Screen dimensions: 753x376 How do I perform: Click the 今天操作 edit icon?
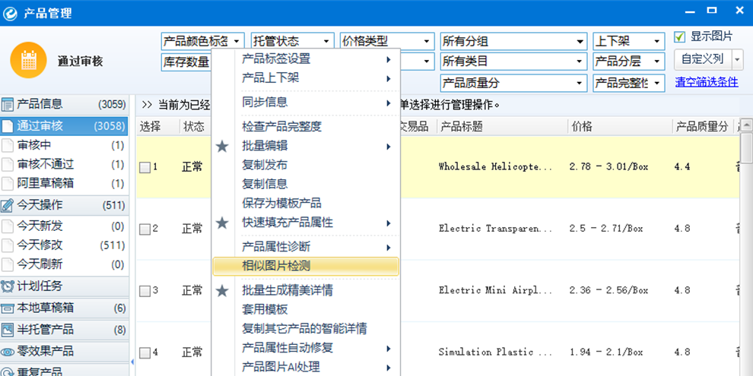click(8, 205)
